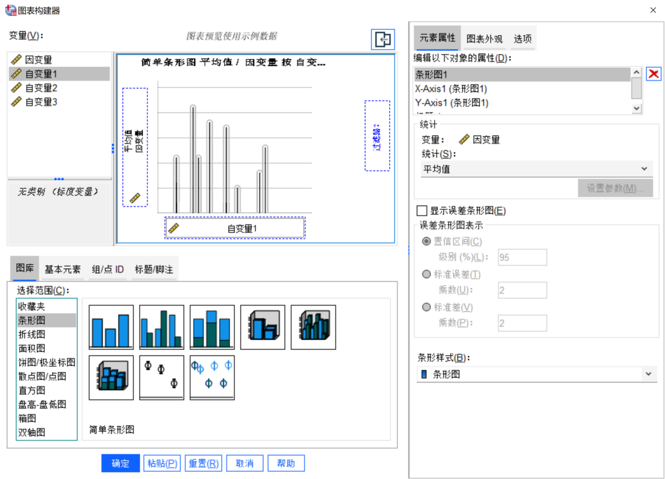Select Y-Axis1 (条形图1) in element list
The height and width of the screenshot is (479, 665).
click(522, 103)
